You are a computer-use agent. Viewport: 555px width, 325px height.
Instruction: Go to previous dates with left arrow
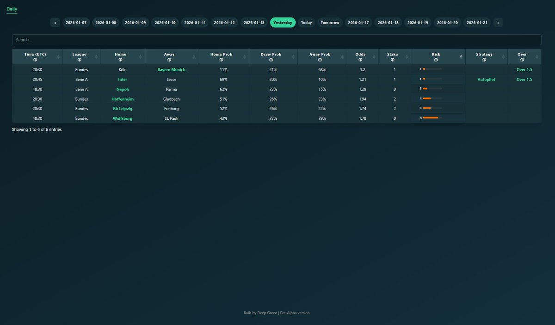coord(55,22)
